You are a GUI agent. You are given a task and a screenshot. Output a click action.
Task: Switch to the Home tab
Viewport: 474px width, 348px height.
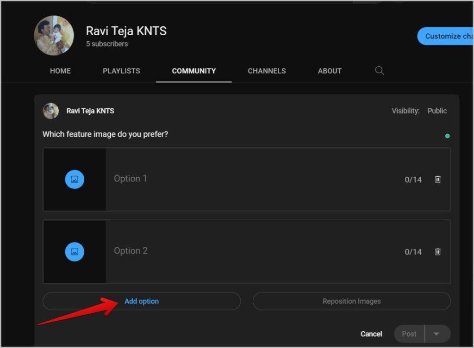point(61,71)
